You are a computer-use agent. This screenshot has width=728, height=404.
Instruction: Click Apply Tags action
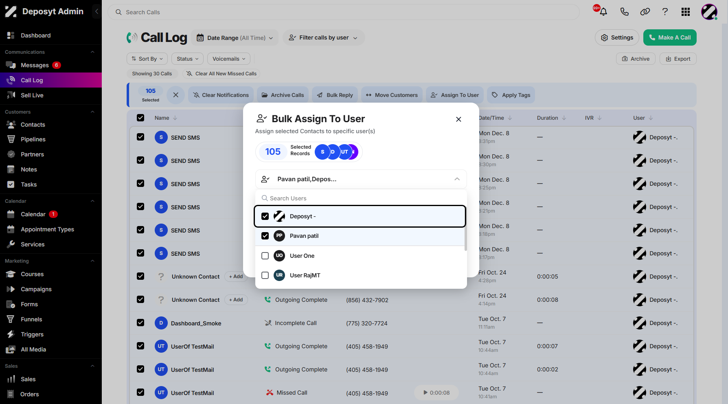point(511,95)
